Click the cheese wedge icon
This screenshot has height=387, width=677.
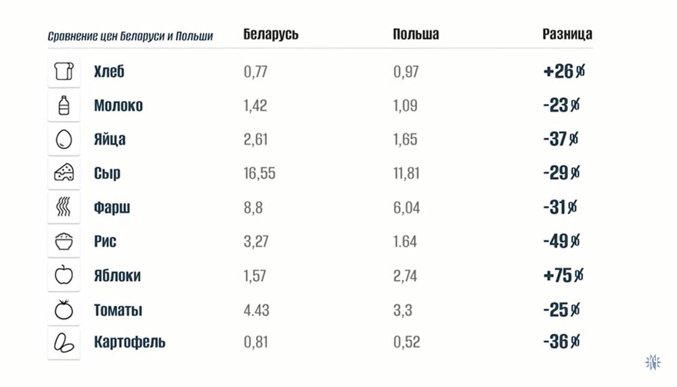tap(64, 173)
